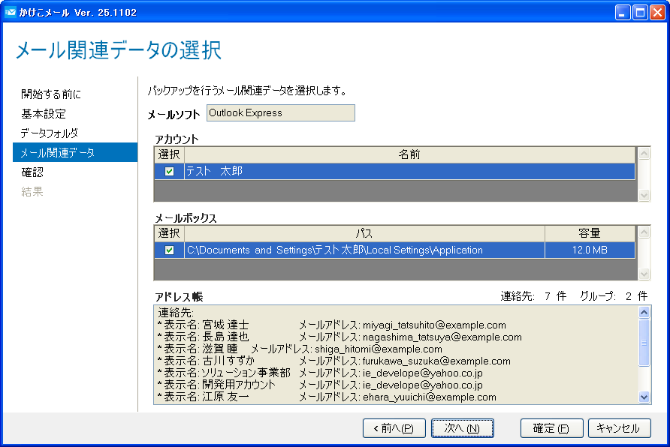The width and height of the screenshot is (670, 447).
Task: Click the account list scroll down arrow
Action: pyautogui.click(x=644, y=195)
